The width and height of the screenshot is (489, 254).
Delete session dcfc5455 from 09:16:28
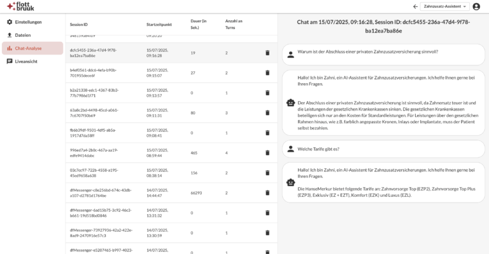[267, 53]
